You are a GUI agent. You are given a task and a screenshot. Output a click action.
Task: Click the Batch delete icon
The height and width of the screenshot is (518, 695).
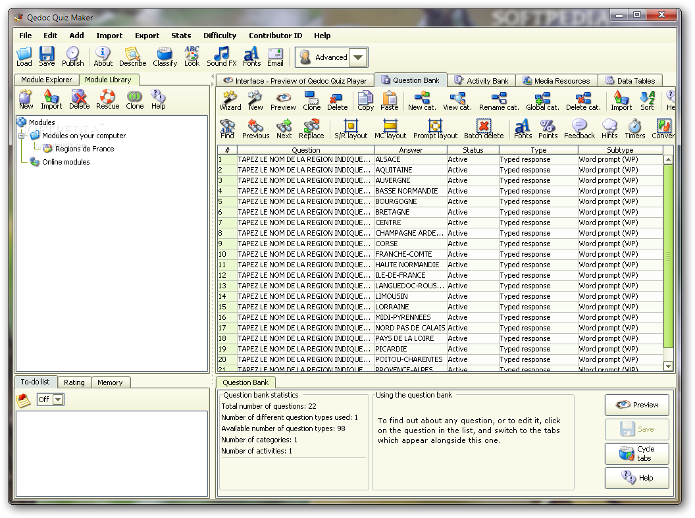[x=484, y=129]
